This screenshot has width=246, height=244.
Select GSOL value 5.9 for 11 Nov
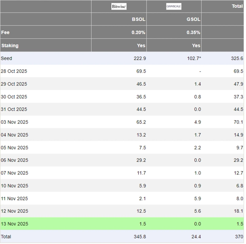pos(197,198)
